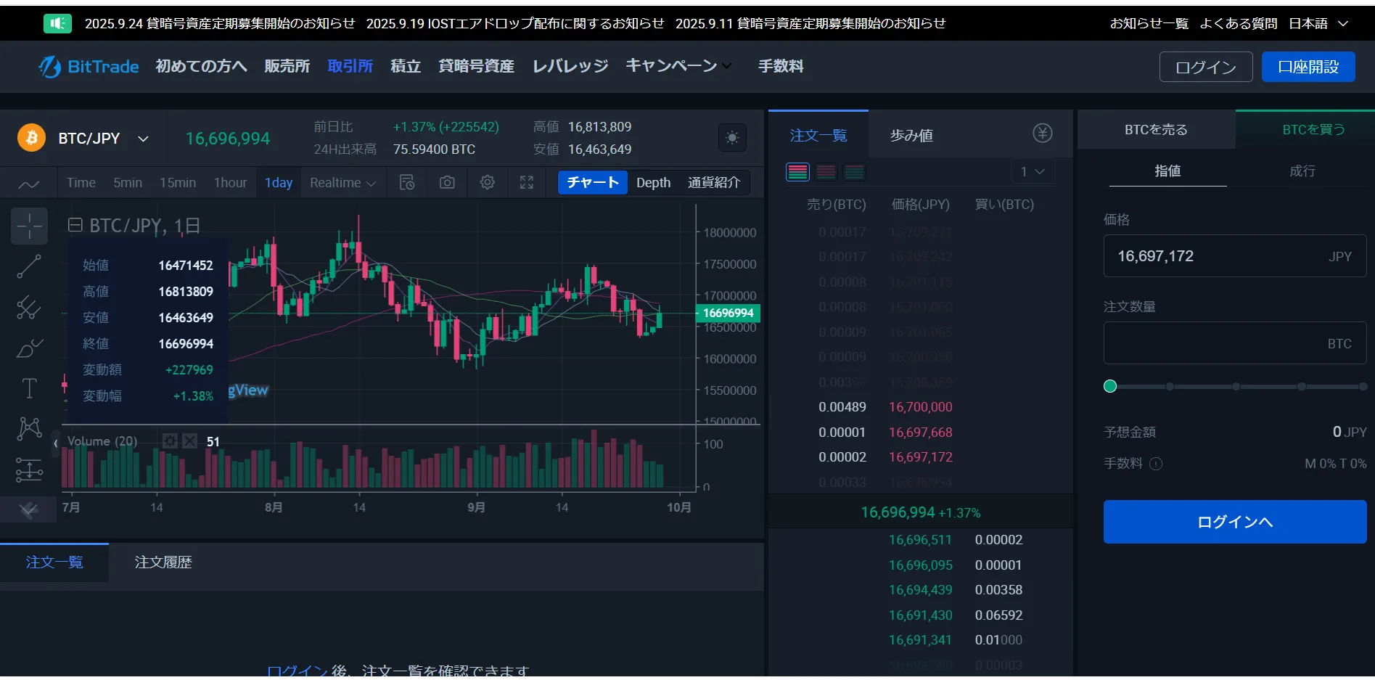Click the order amount slider handle

[1110, 386]
